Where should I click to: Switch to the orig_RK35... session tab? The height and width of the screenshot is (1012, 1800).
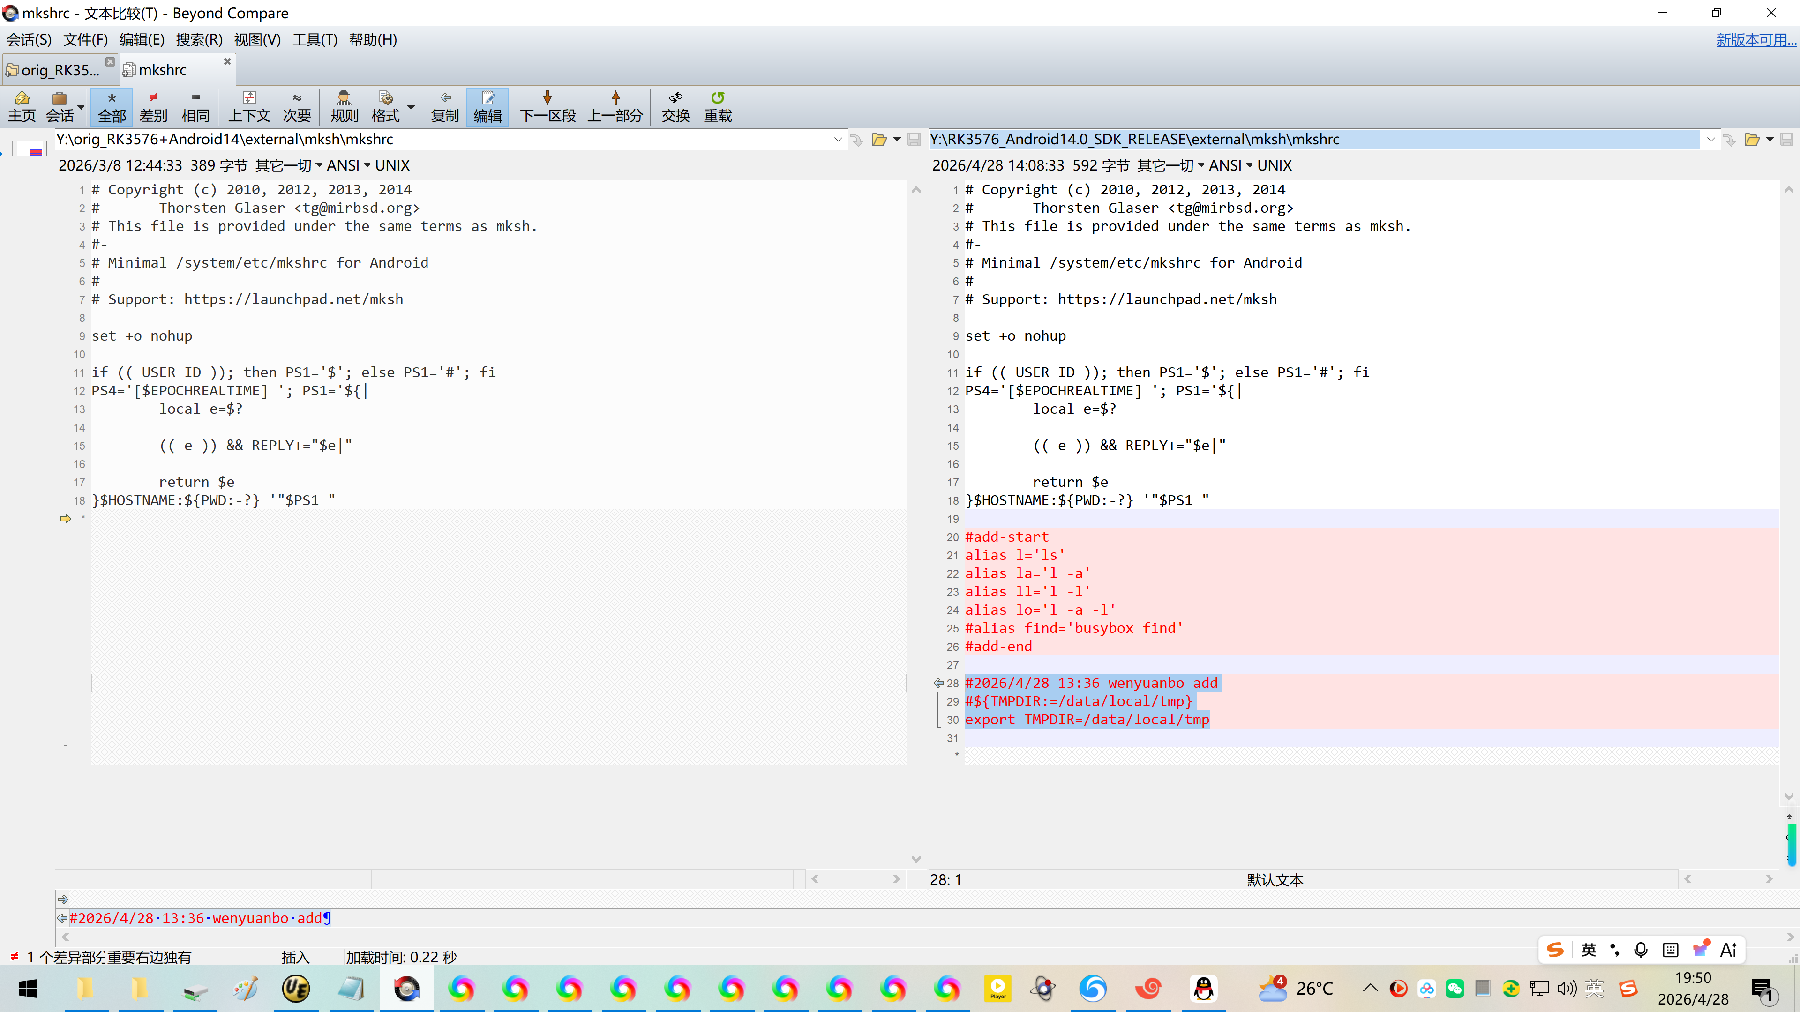pyautogui.click(x=56, y=70)
